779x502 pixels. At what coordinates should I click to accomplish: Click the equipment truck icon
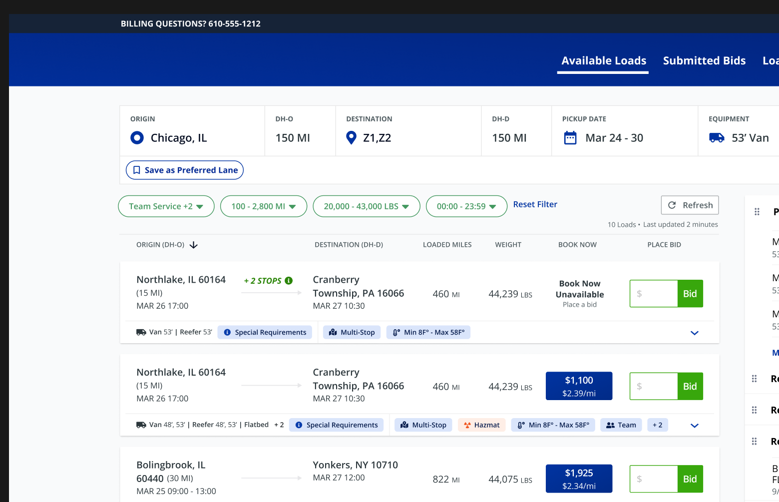click(x=717, y=138)
